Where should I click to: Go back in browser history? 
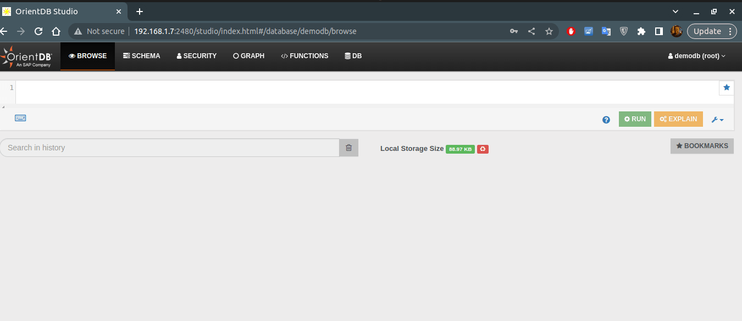[x=4, y=31]
